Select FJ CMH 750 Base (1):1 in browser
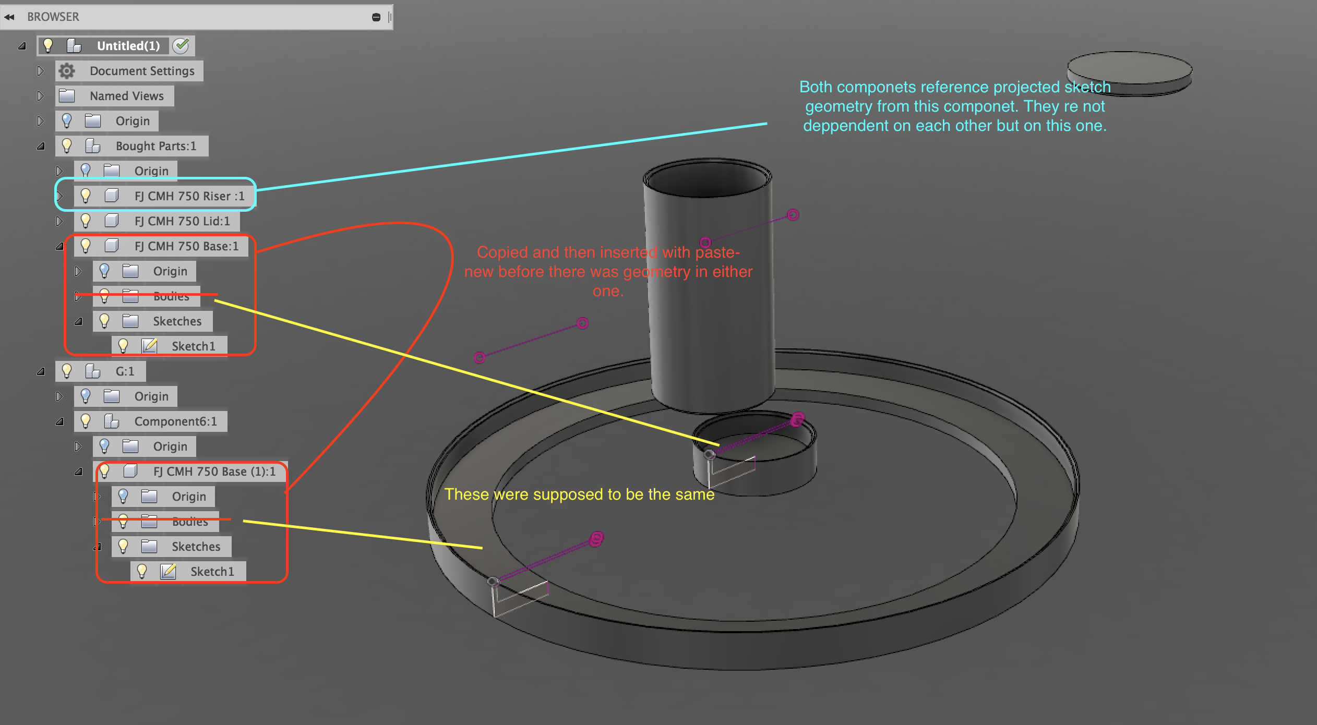The width and height of the screenshot is (1317, 725). (x=191, y=472)
